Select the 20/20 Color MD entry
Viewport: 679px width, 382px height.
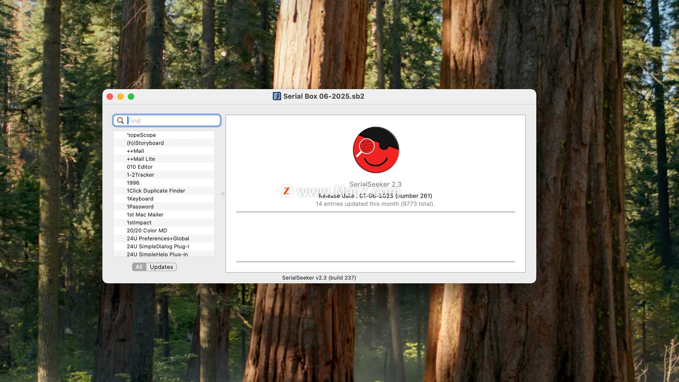click(x=164, y=231)
